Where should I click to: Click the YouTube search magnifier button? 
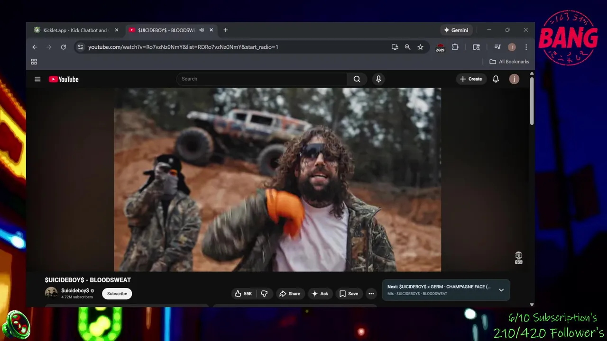[357, 79]
